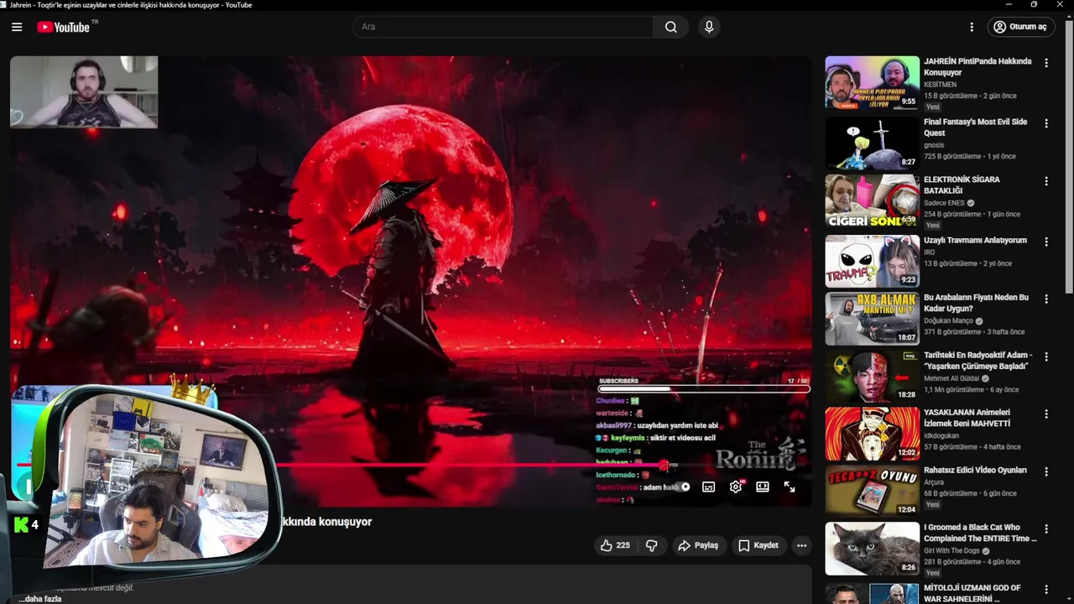This screenshot has width=1074, height=604.
Task: Open Final Fantasy's Most Evil Side Quest title
Action: [975, 128]
